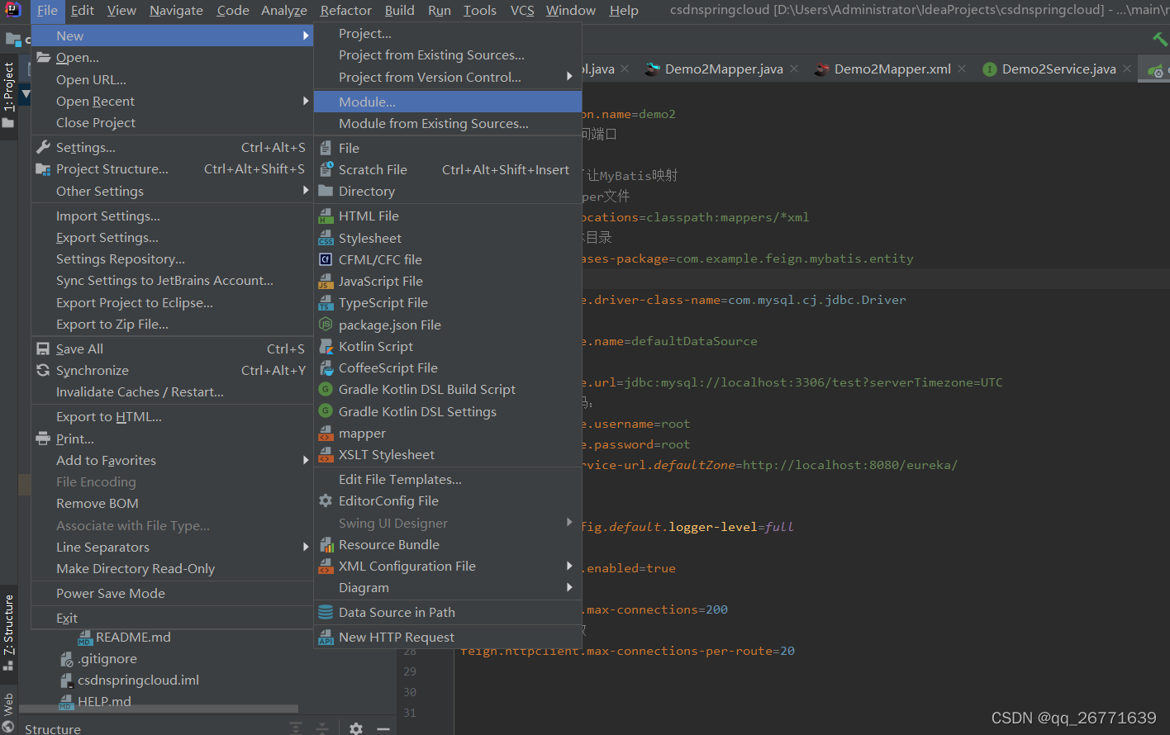Expand Open Recent submenu arrow

pos(306,101)
